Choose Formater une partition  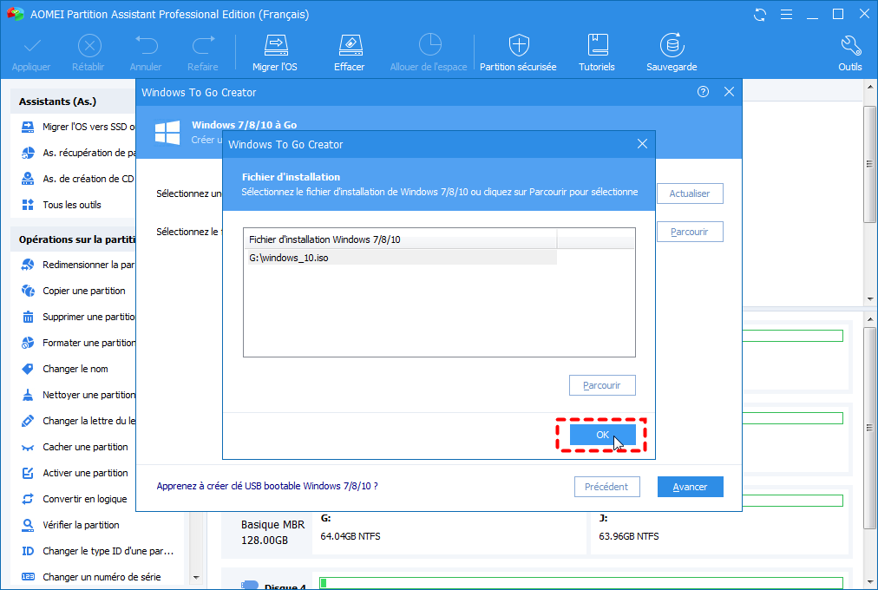[78, 343]
